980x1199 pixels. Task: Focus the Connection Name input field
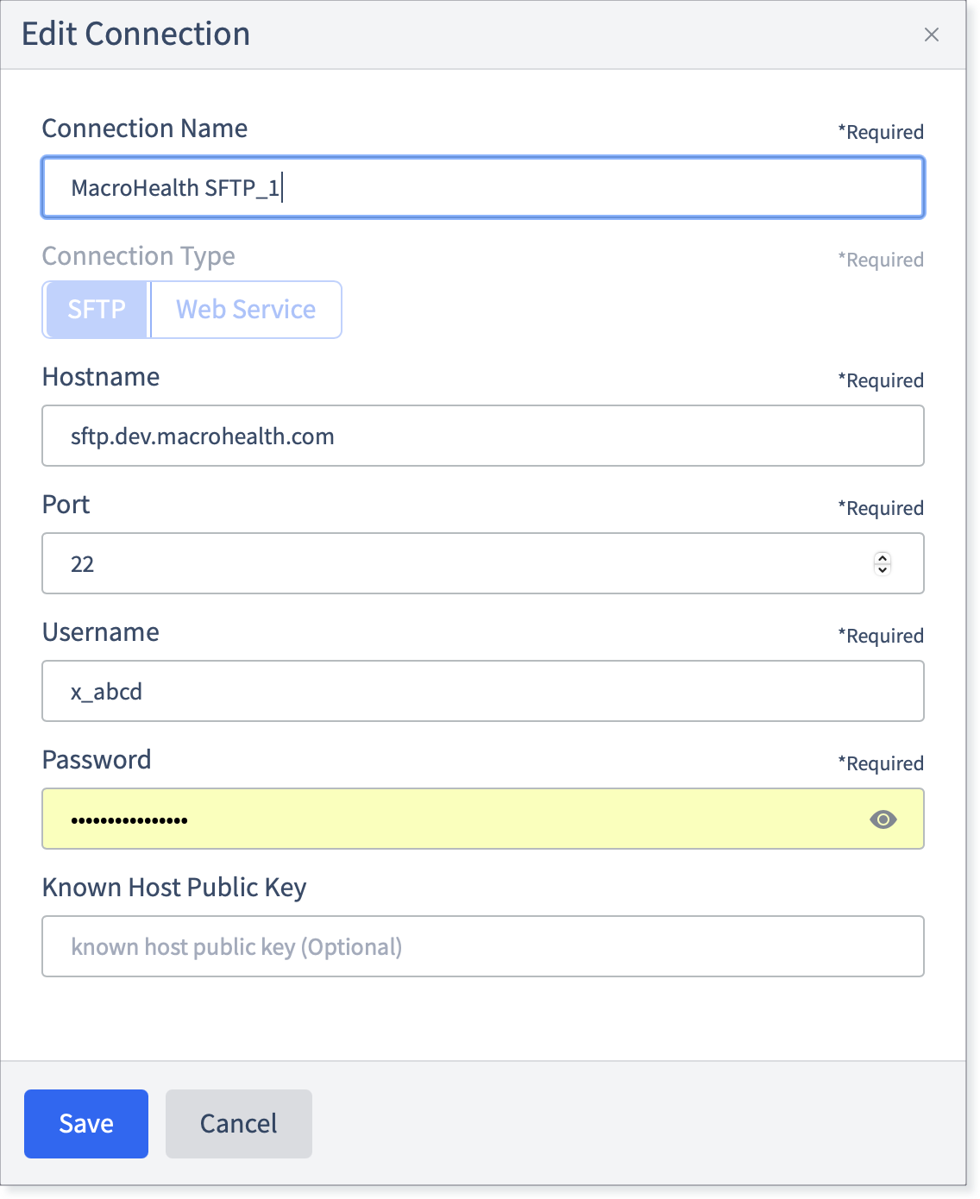pyautogui.click(x=483, y=187)
